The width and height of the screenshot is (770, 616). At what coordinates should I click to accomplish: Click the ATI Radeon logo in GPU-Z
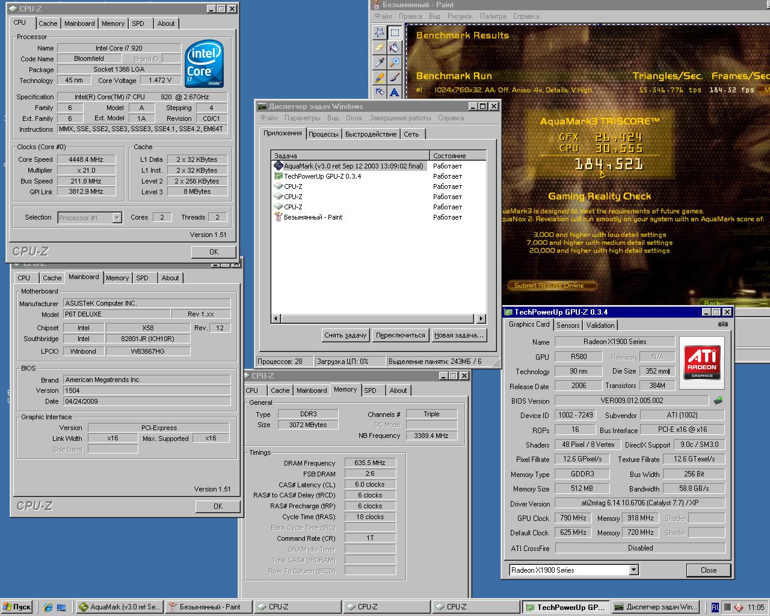click(x=702, y=362)
